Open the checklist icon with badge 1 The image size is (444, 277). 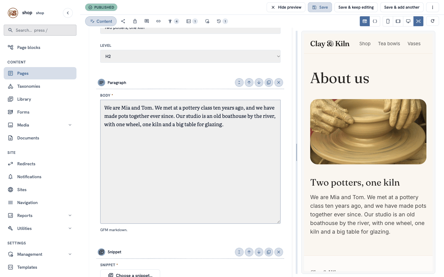(192, 21)
